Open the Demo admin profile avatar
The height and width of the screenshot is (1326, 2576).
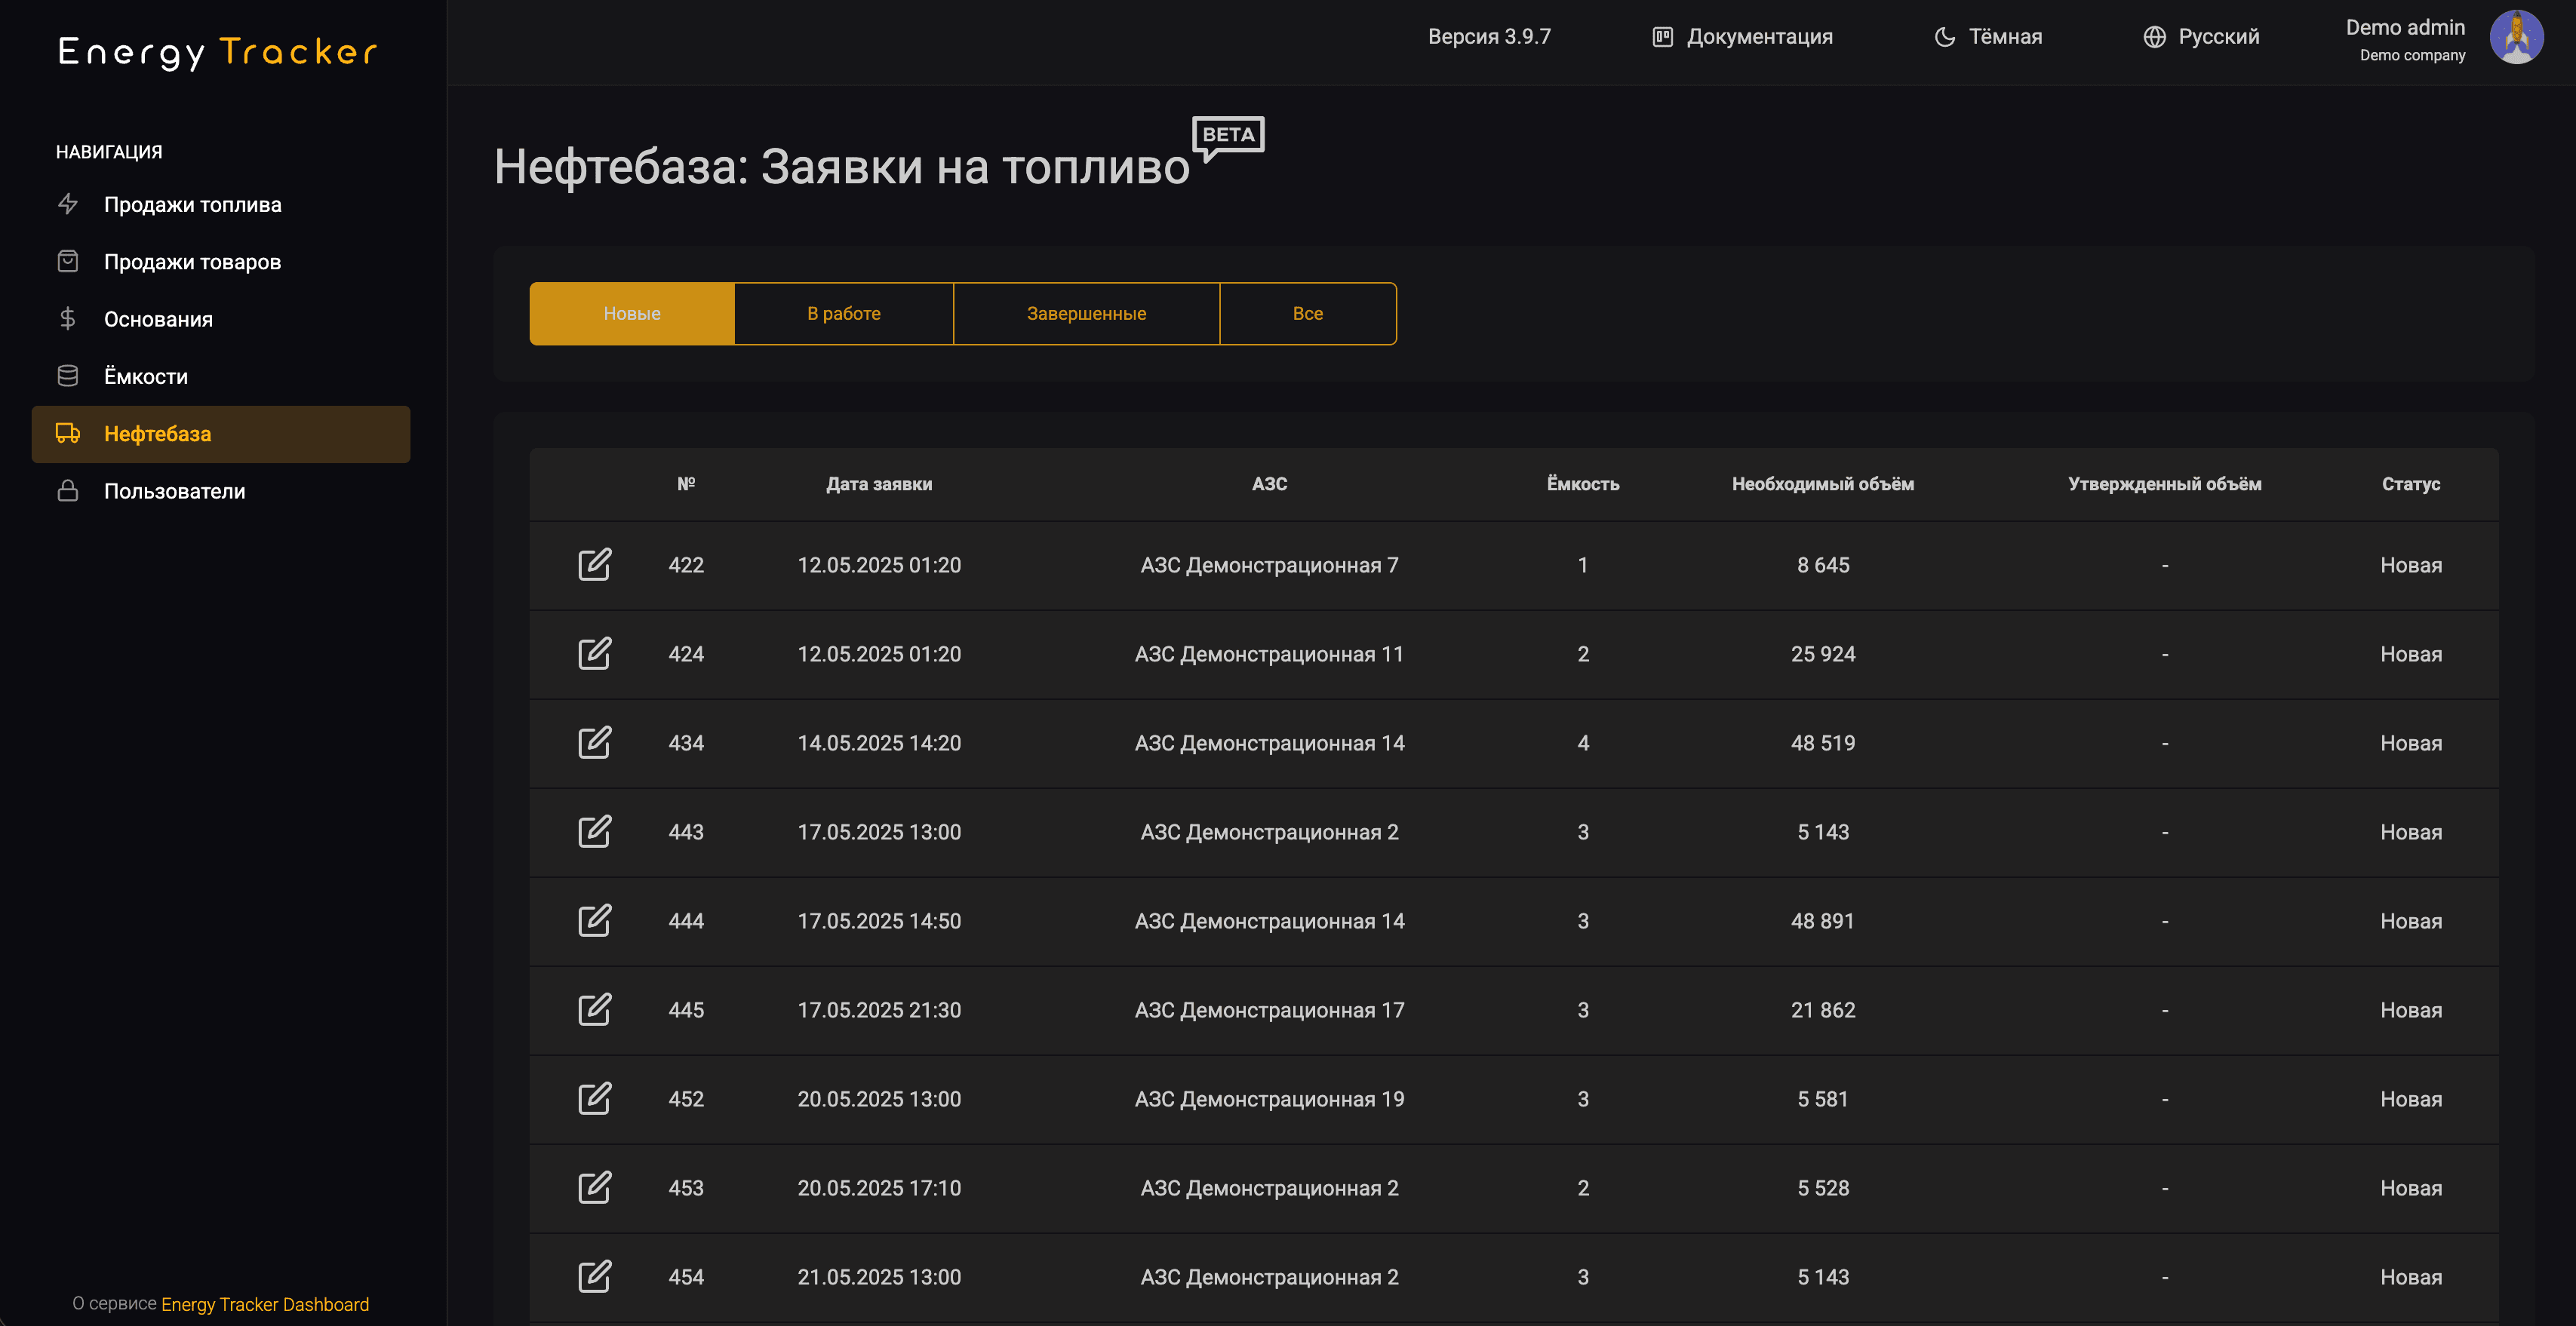2518,36
